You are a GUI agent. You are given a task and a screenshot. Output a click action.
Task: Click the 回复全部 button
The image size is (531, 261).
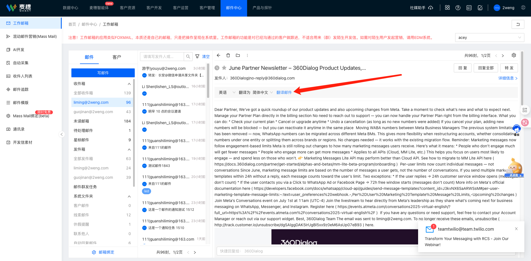pyautogui.click(x=486, y=68)
